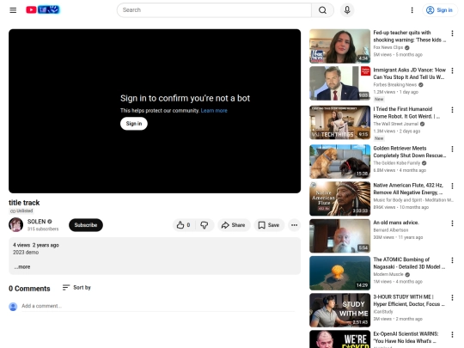Open 3-HOUR STUDY WITH ME thumbnail

tap(339, 310)
